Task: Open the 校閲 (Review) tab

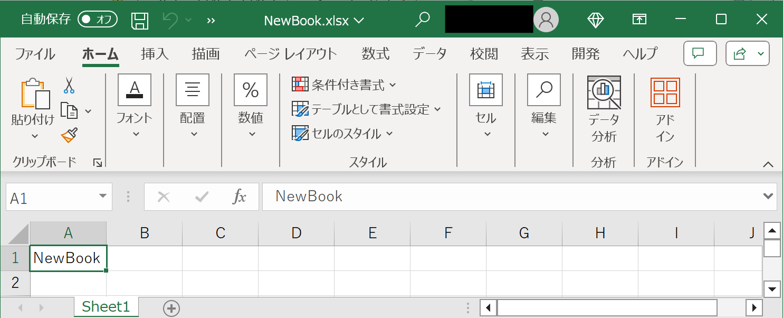Action: coord(484,54)
